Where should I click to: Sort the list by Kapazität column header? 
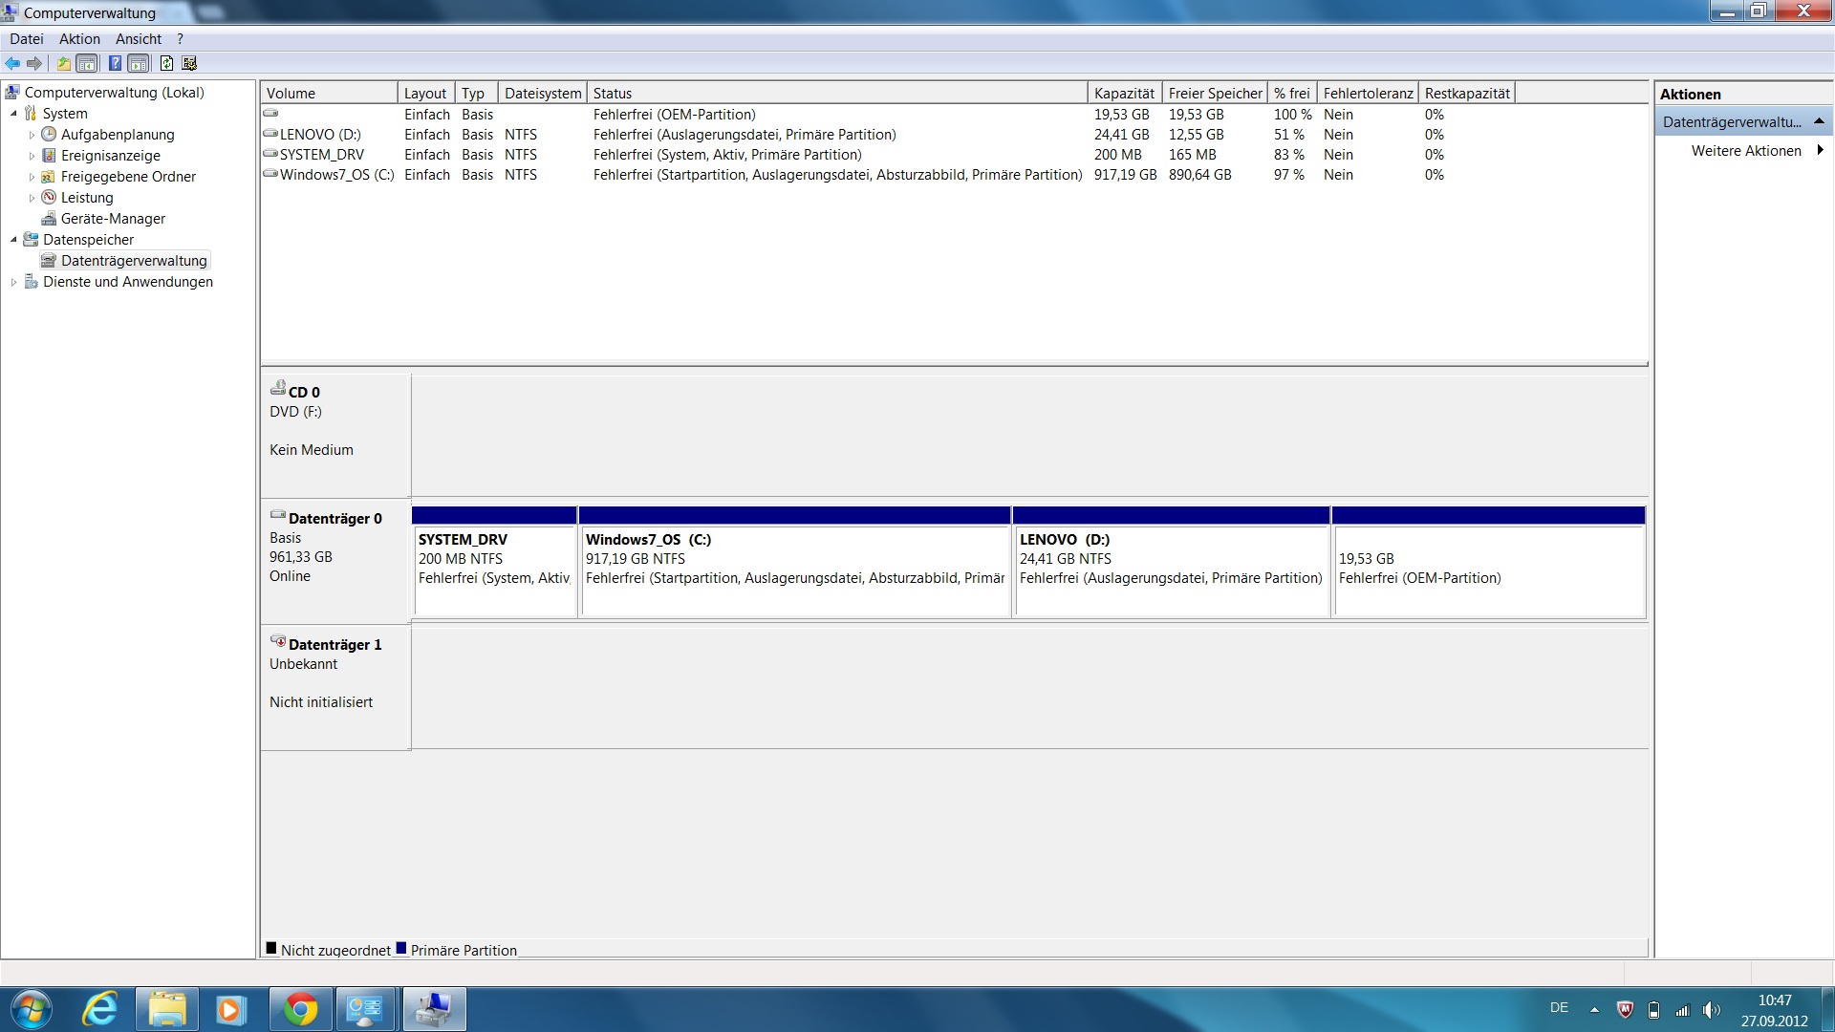pyautogui.click(x=1124, y=94)
